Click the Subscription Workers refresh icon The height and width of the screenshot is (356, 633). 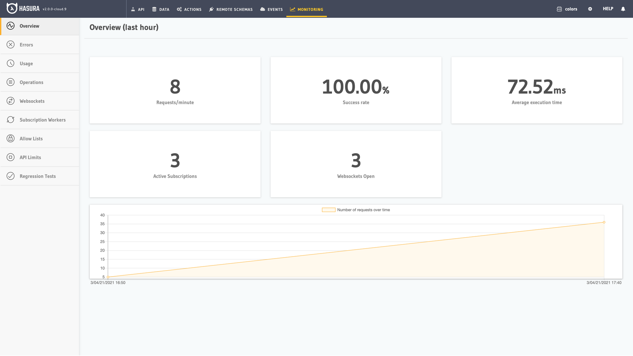pos(10,120)
